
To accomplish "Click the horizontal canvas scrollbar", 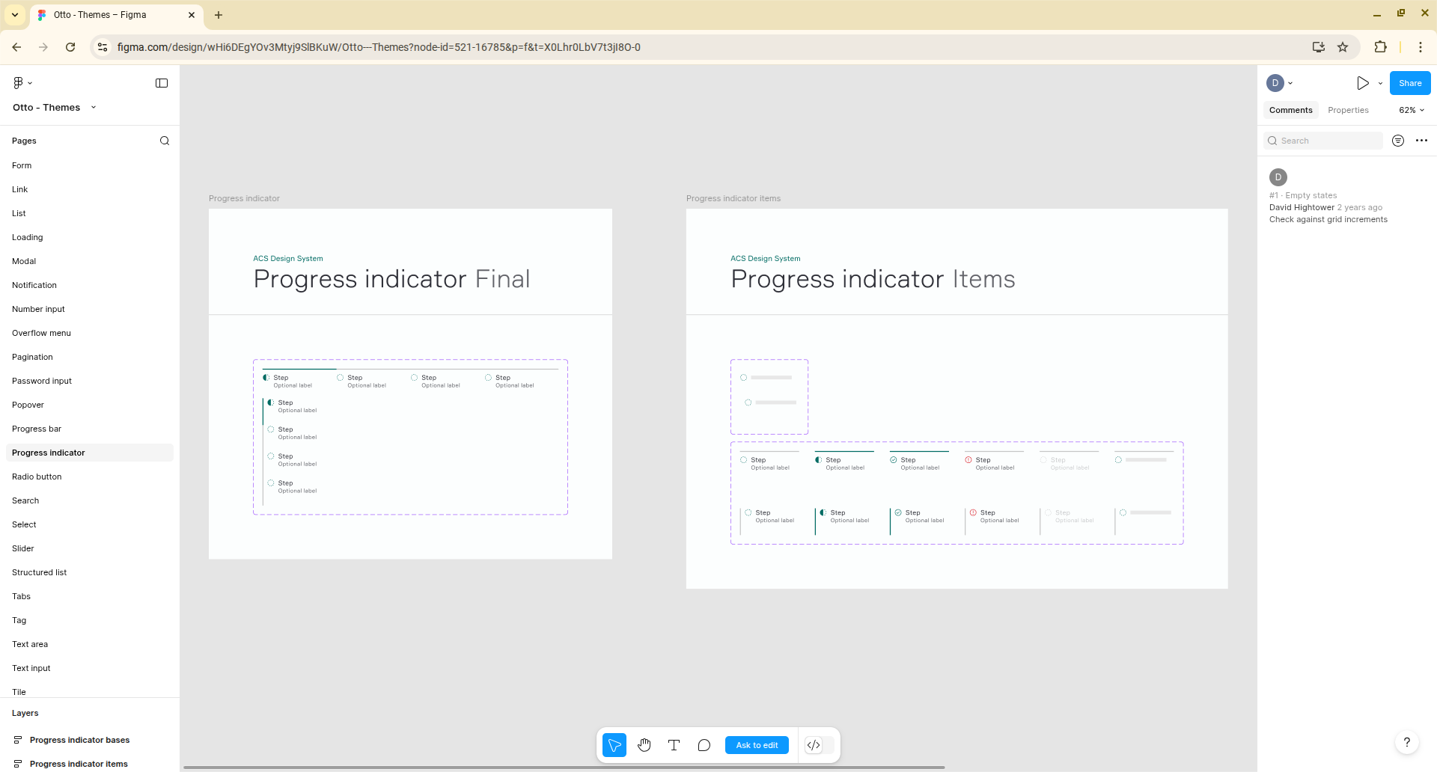I will [563, 767].
